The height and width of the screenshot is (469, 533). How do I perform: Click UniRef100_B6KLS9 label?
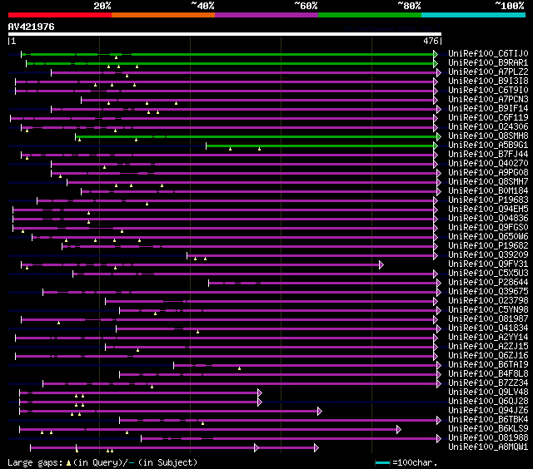pyautogui.click(x=488, y=429)
